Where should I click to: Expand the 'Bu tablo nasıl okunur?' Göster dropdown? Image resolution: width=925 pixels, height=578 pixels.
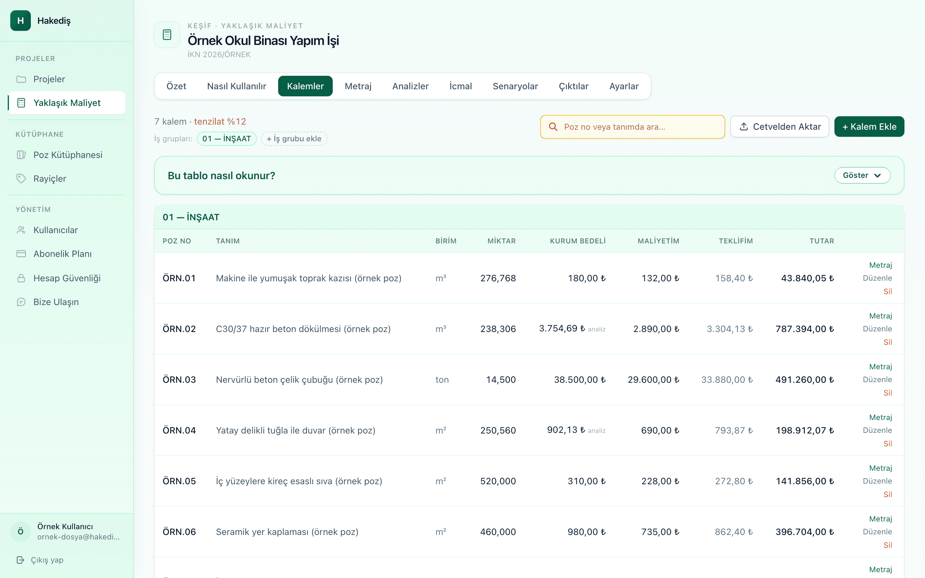[x=862, y=175]
